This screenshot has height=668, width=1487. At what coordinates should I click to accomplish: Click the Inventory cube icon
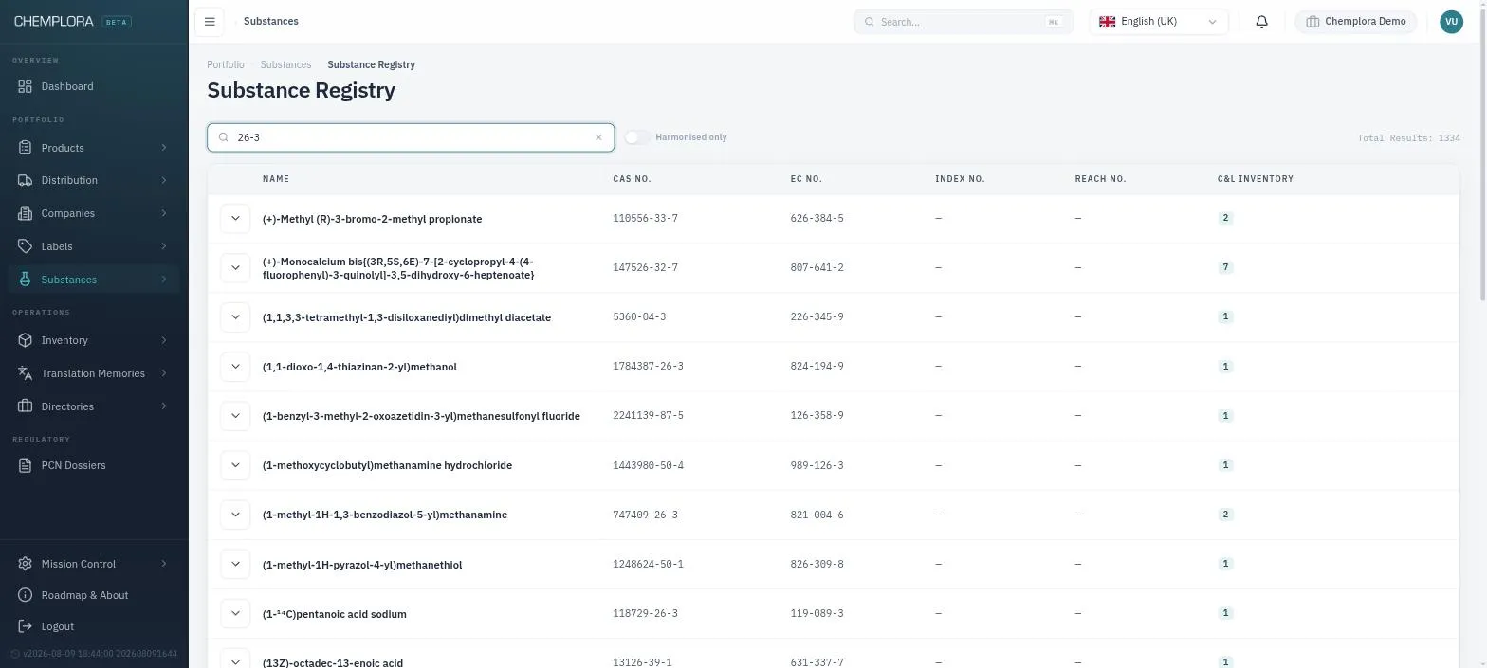(x=25, y=340)
